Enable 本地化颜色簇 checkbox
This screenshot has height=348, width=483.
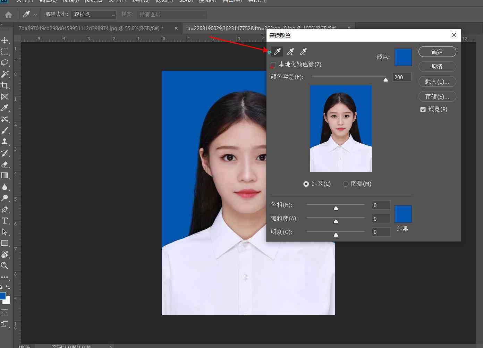point(273,65)
